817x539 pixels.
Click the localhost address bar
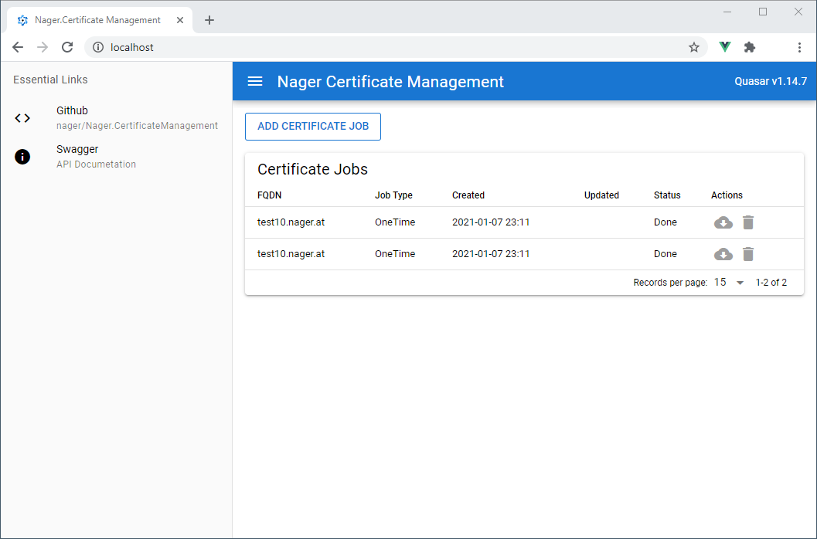click(396, 47)
